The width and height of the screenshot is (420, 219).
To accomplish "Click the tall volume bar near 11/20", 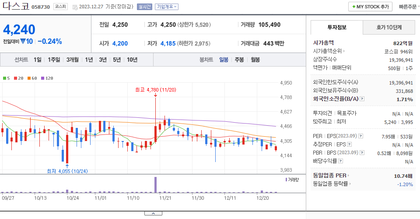I will 155,185.
